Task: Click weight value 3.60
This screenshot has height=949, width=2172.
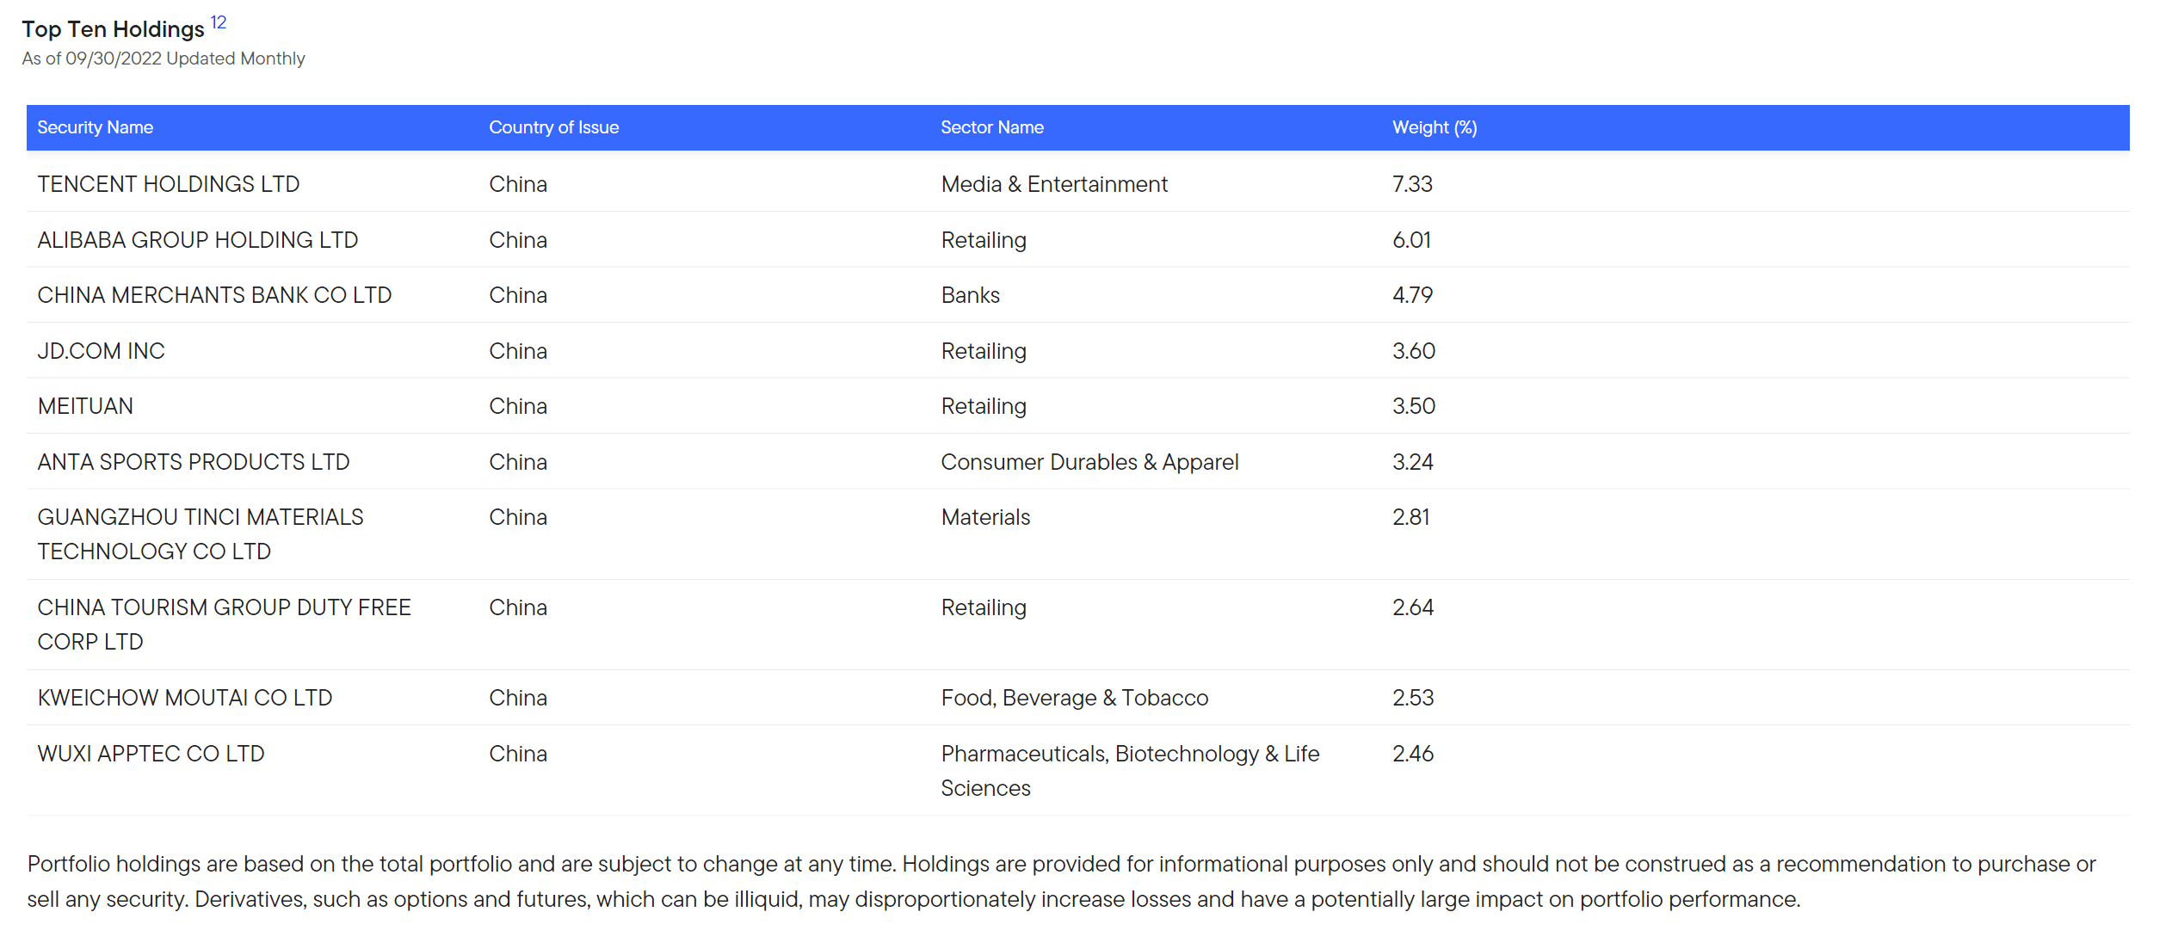Action: tap(1414, 351)
